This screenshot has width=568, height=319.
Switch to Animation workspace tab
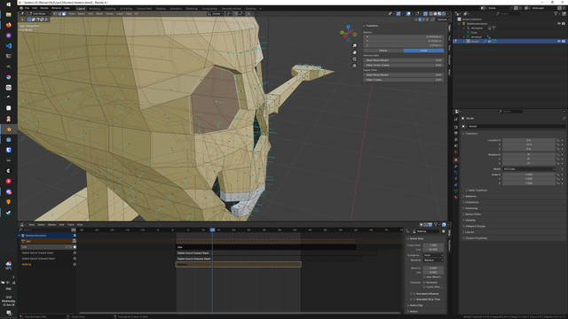point(176,8)
